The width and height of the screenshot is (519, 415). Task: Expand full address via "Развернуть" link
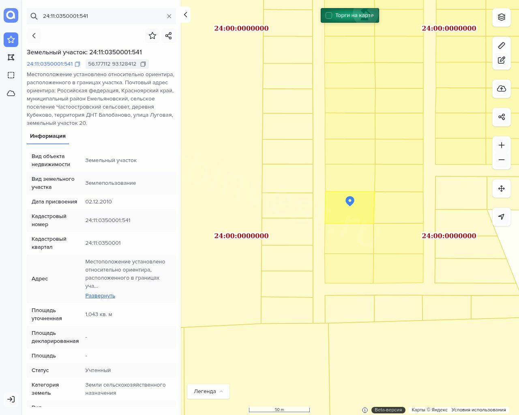click(100, 296)
